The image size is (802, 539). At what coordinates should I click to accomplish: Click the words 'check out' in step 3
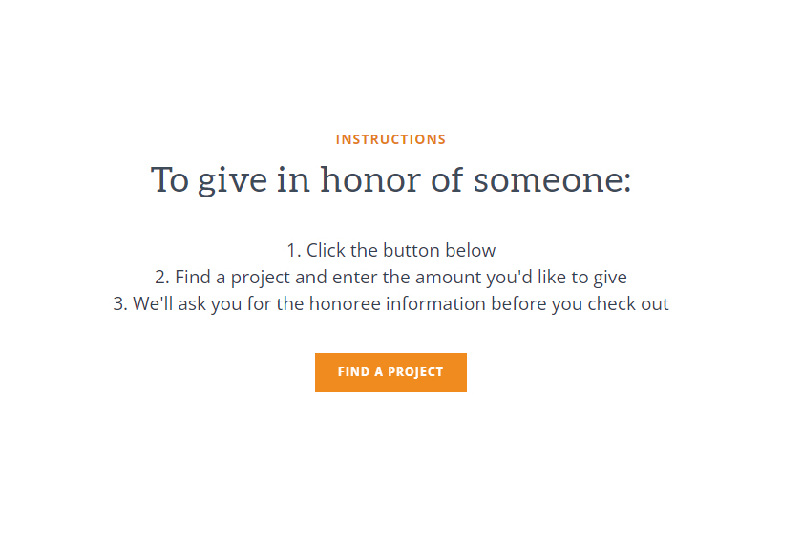[x=628, y=303]
